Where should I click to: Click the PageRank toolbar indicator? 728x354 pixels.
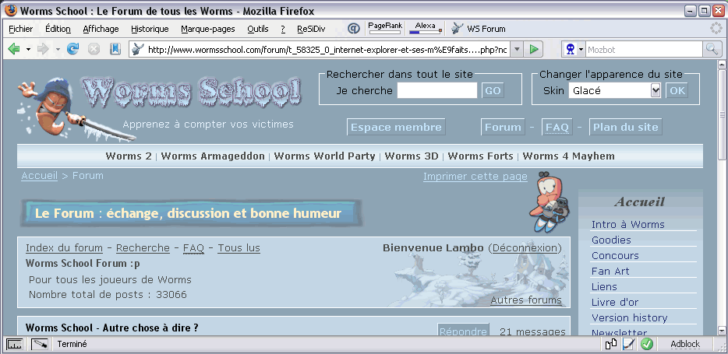385,28
